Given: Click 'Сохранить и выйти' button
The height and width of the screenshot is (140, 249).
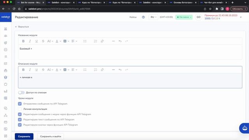Looking at the screenshot, I should (x=51, y=136).
